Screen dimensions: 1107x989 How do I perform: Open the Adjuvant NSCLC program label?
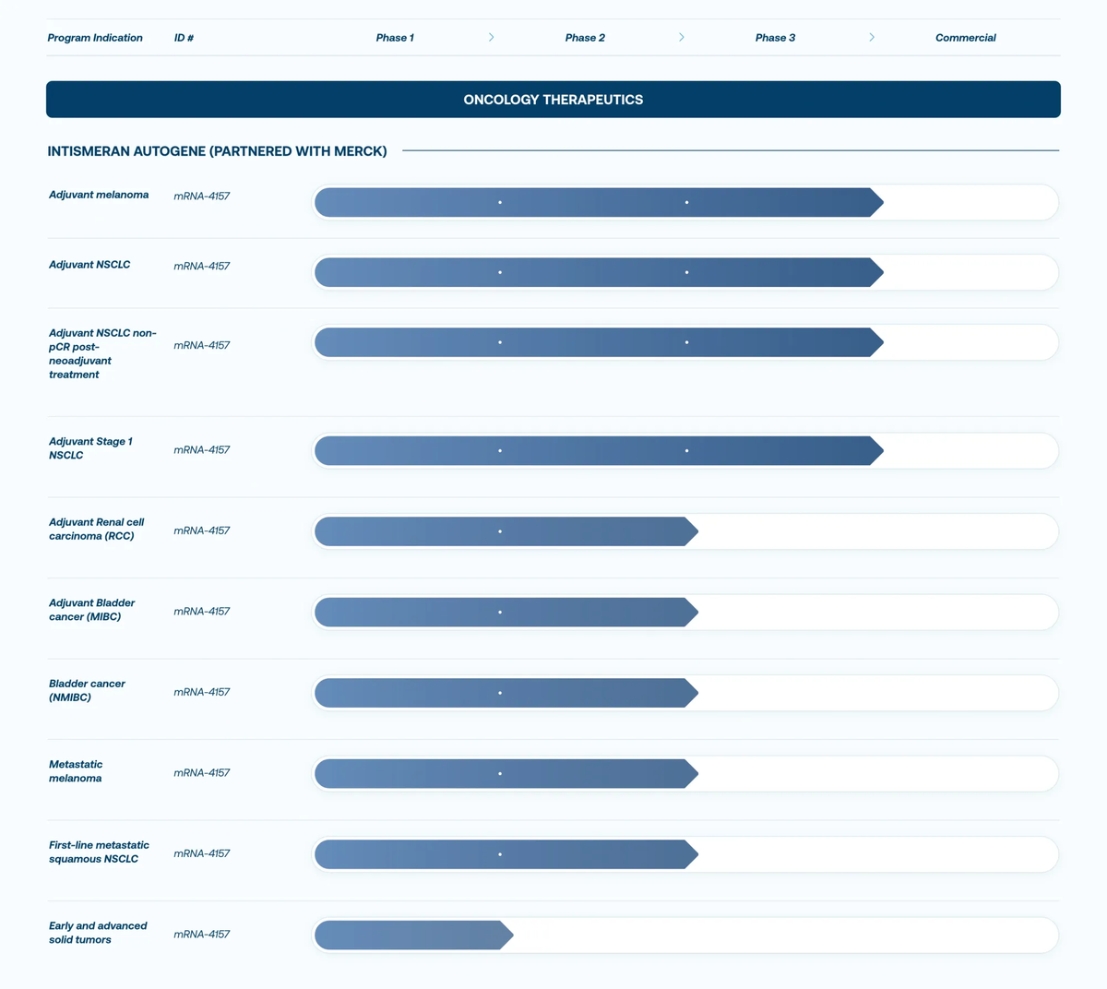point(89,265)
